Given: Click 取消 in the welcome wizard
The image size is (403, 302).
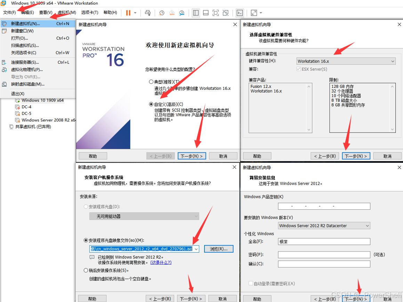Looking at the screenshot, I should [223, 156].
